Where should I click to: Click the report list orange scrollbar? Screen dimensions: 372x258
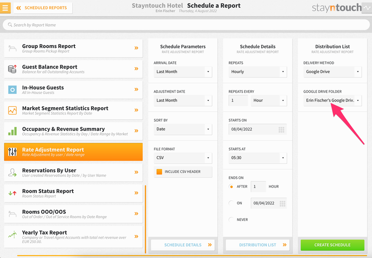click(145, 219)
